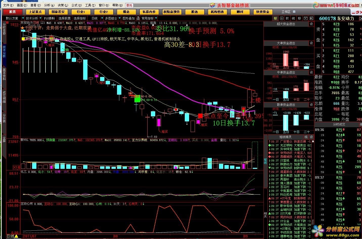Click the 600178 stock code title
The image size is (362, 239).
pos(327,18)
